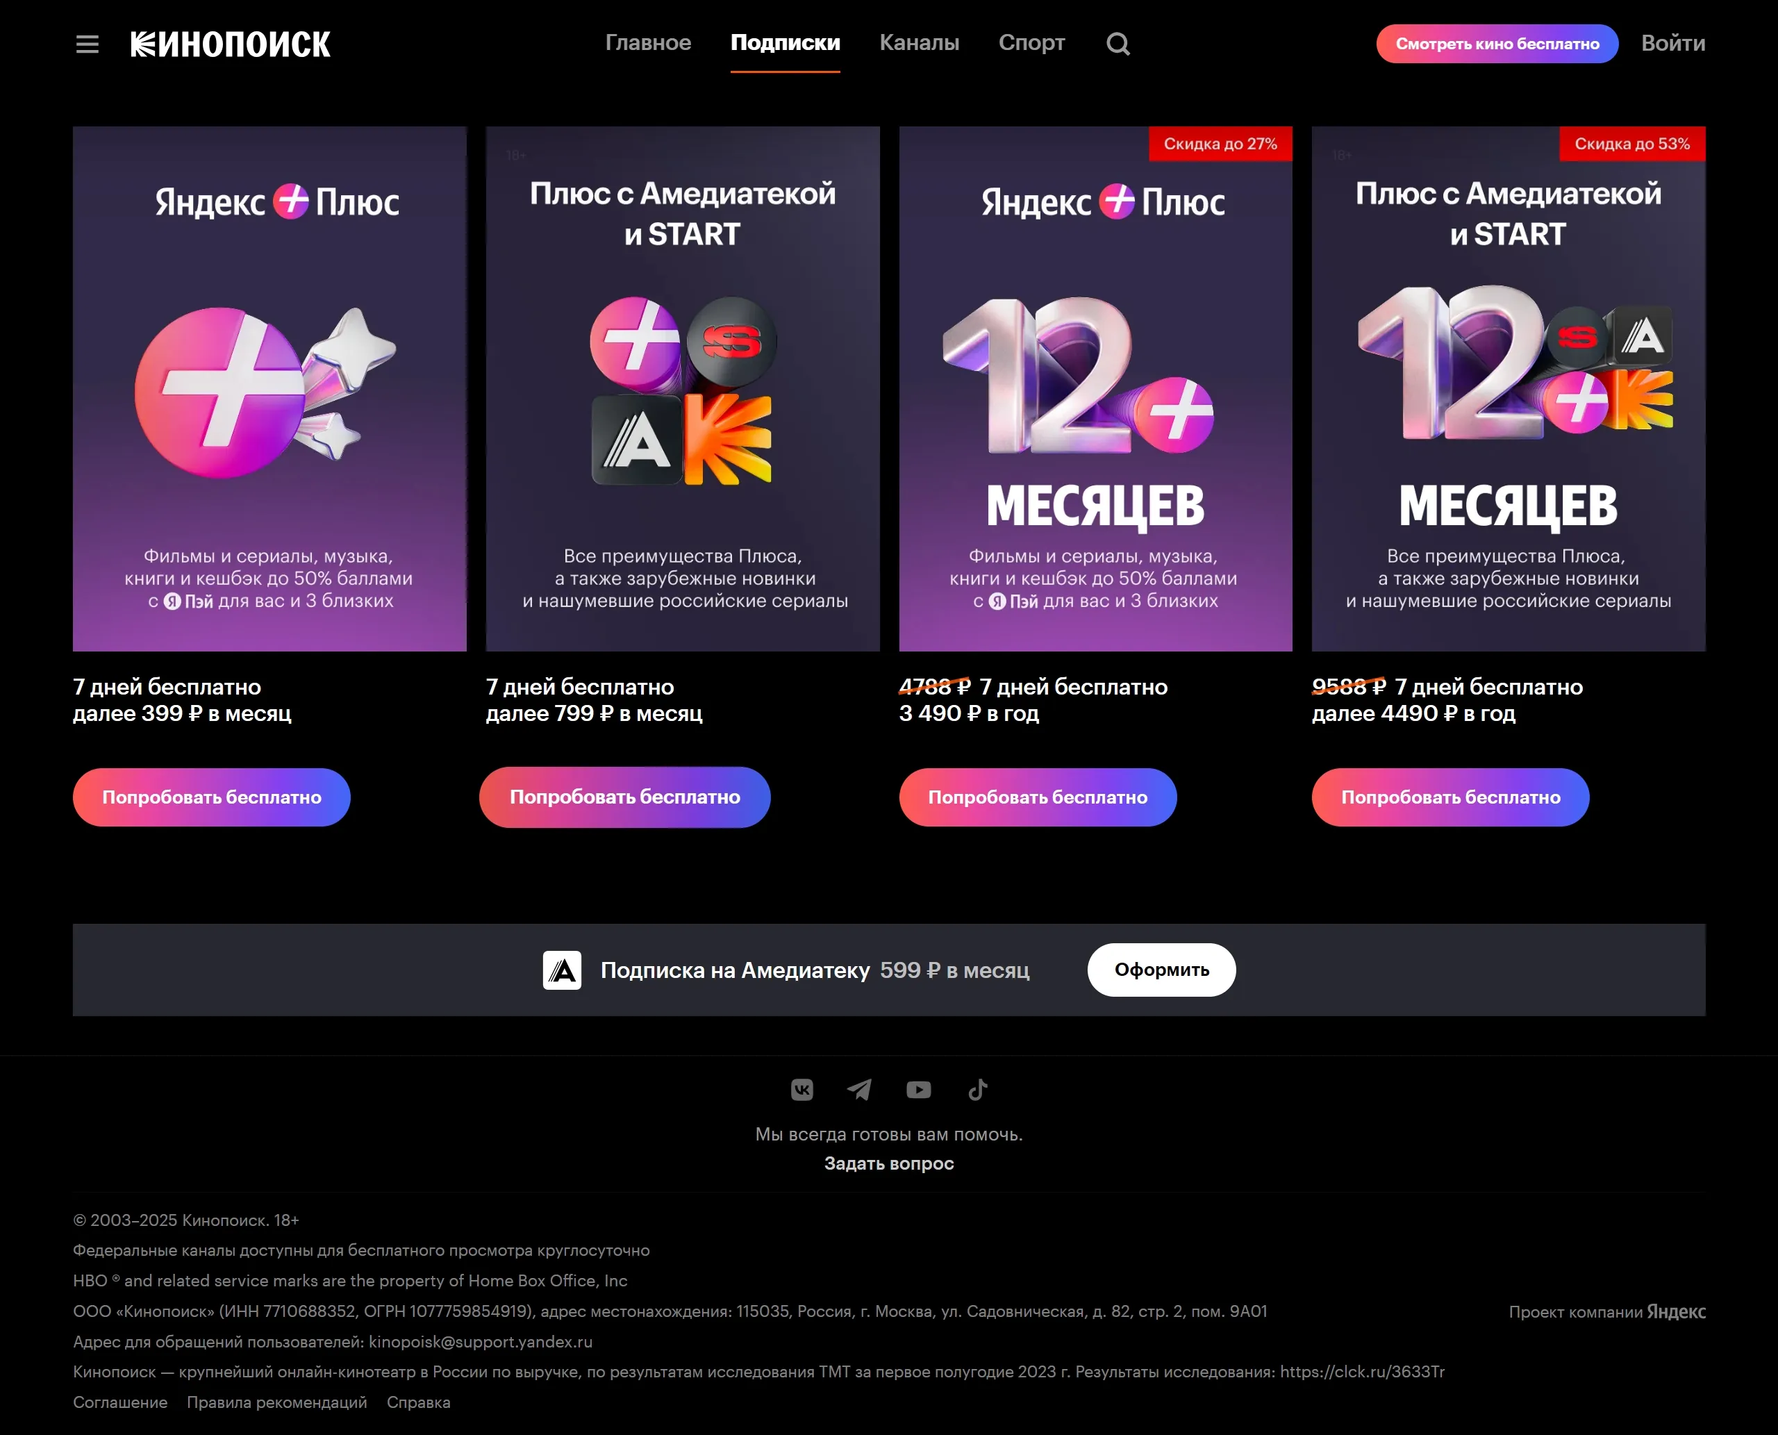The image size is (1778, 1435).
Task: Click the Войти link
Action: click(1673, 43)
